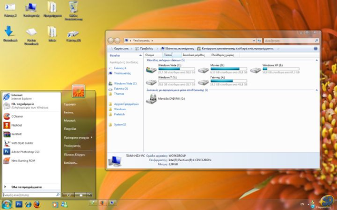Click the Start menu lock button
Image resolution: width=337 pixels, height=210 pixels.
(81, 195)
